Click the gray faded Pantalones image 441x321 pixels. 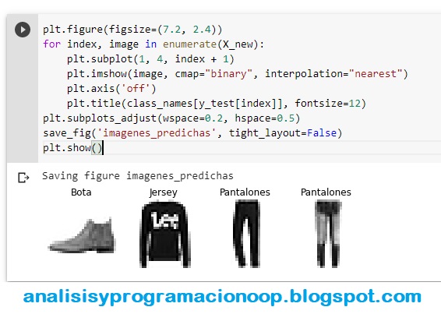327,234
